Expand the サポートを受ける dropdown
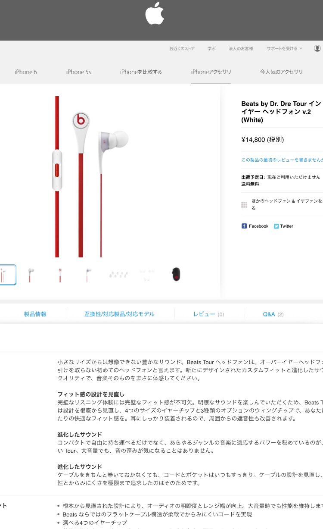The height and width of the screenshot is (529, 323). [284, 48]
